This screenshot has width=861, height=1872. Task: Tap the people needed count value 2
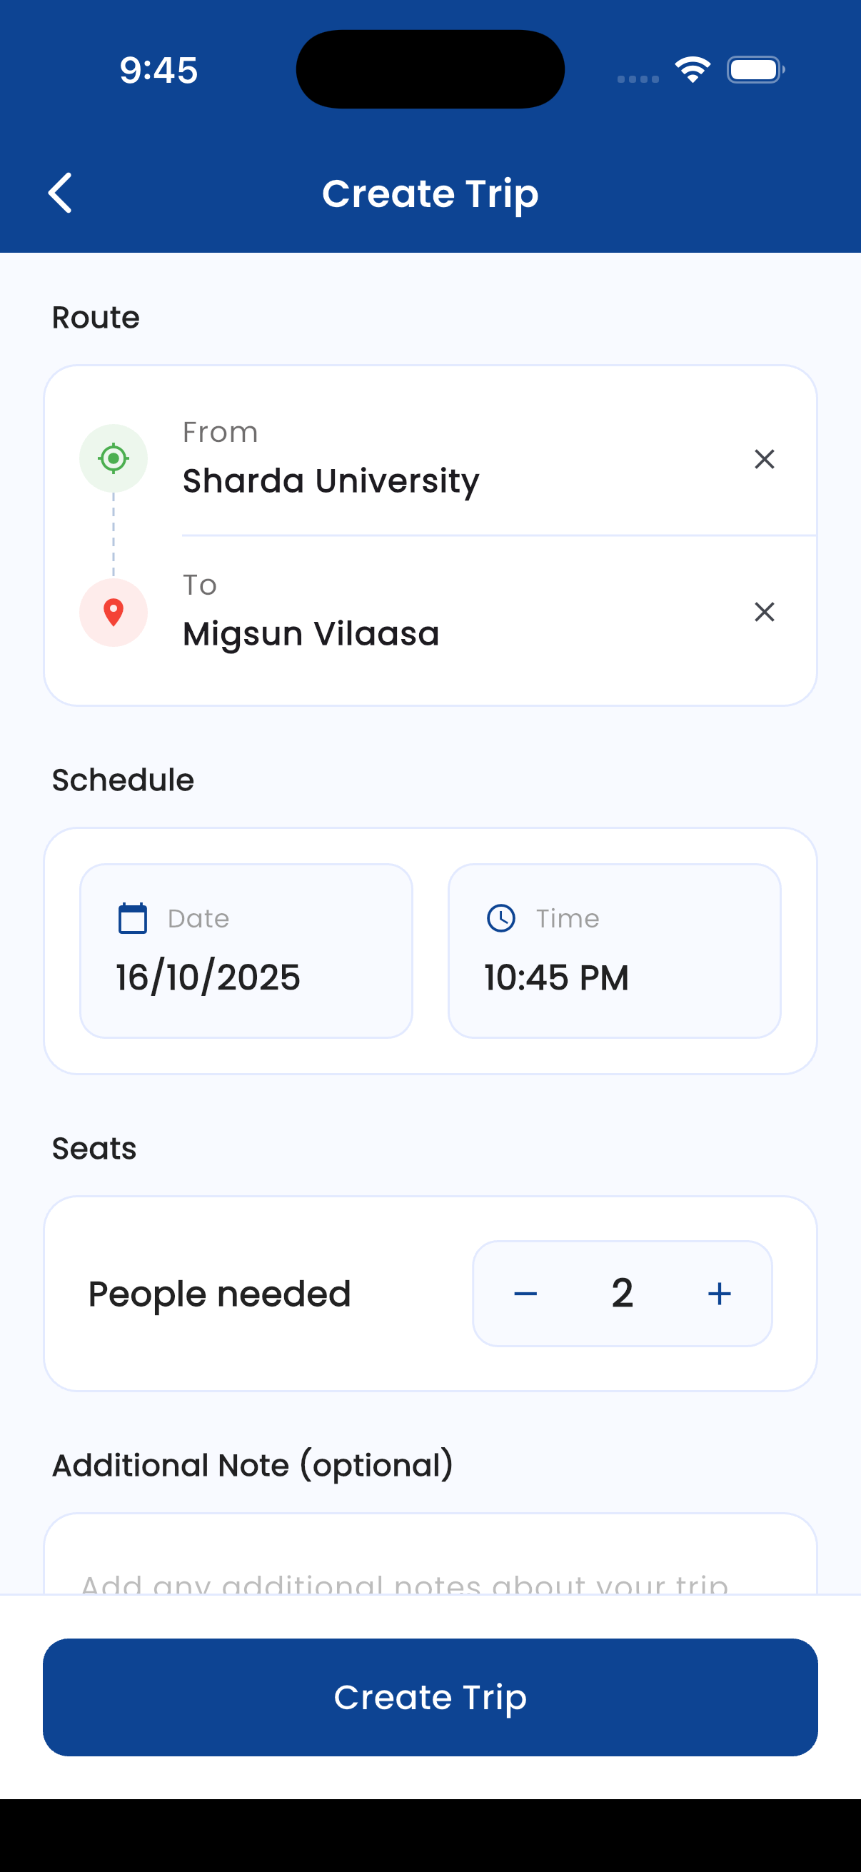[622, 1294]
